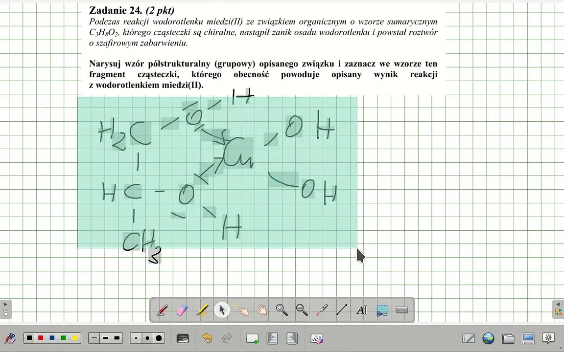Select the red Pen tool
564x352 pixels.
(x=162, y=310)
